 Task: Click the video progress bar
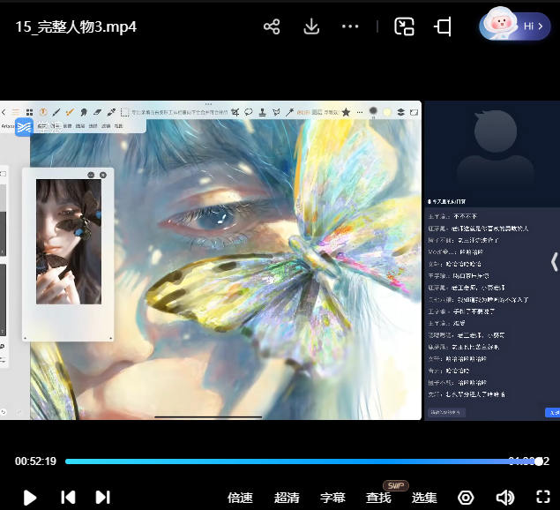click(x=300, y=461)
